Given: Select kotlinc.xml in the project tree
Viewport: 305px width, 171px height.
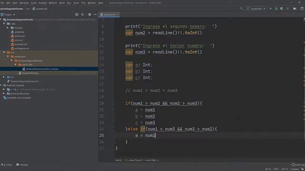Looking at the screenshot, I should click(x=18, y=36).
